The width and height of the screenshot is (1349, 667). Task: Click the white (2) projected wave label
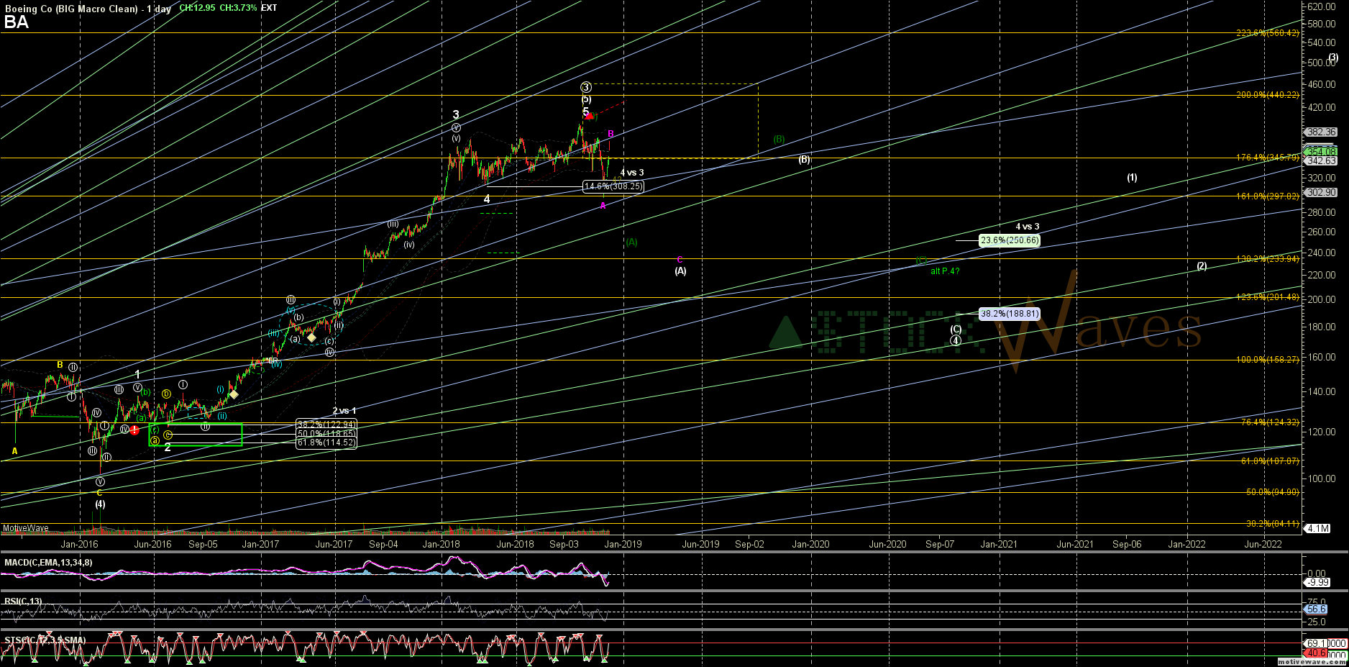pos(1202,266)
